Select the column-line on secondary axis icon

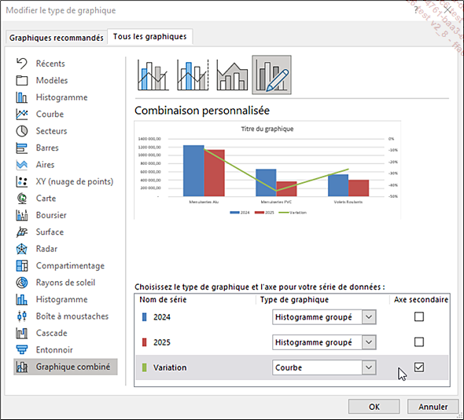(193, 75)
